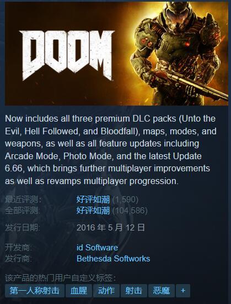This screenshot has height=304, width=231.
Task: Click the 射击 tag
Action: click(x=134, y=290)
